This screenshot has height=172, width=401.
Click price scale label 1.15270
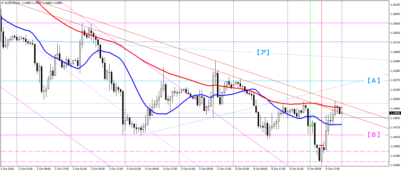[395, 80]
